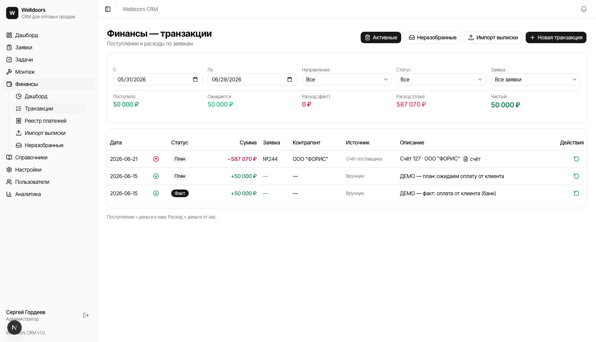The image size is (596, 342).
Task: Click Дата column header
Action: tap(116, 143)
